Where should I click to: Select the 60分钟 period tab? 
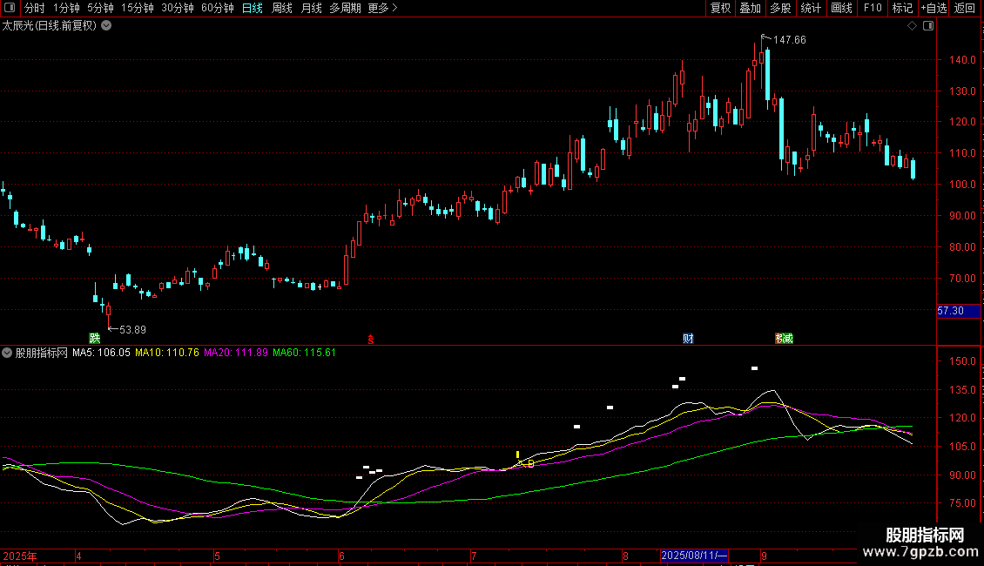click(x=218, y=8)
